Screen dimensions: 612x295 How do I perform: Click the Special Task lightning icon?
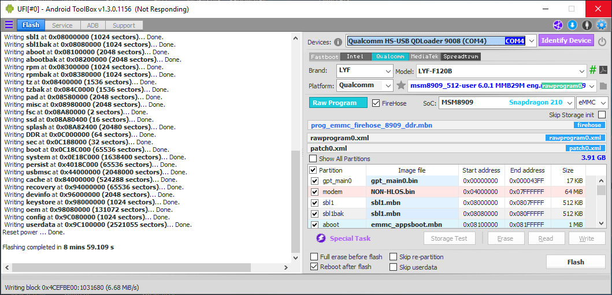point(321,238)
